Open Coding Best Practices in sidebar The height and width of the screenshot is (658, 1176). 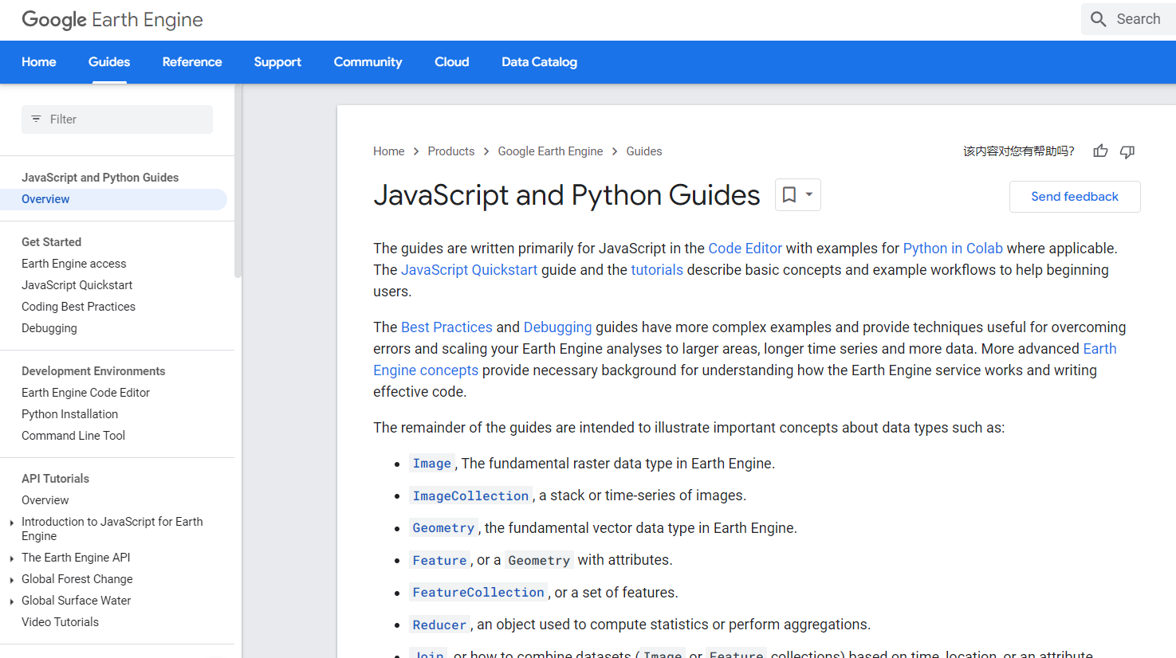coord(78,307)
